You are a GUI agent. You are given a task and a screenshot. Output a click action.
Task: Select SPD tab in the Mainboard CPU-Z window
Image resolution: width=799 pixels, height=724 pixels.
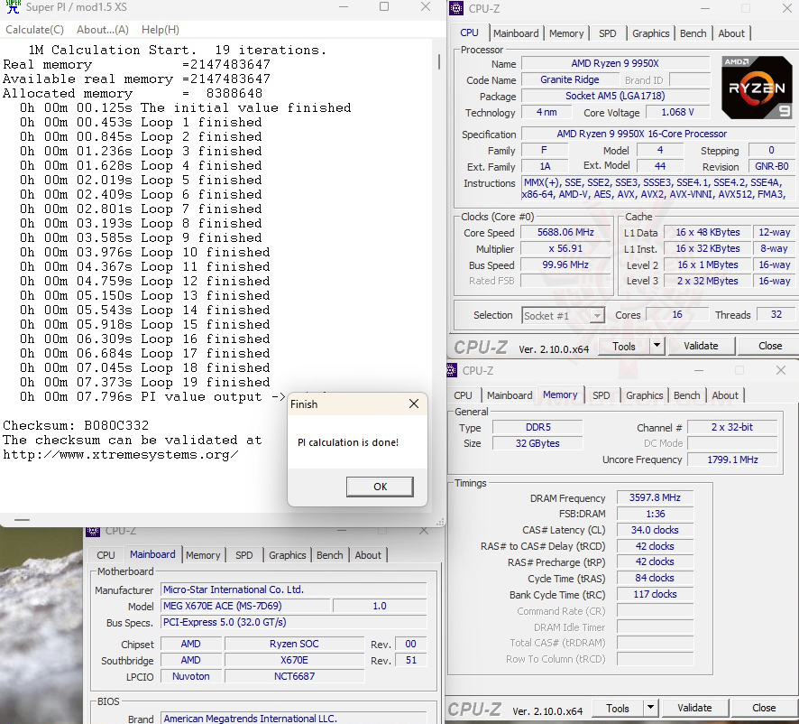click(x=244, y=555)
